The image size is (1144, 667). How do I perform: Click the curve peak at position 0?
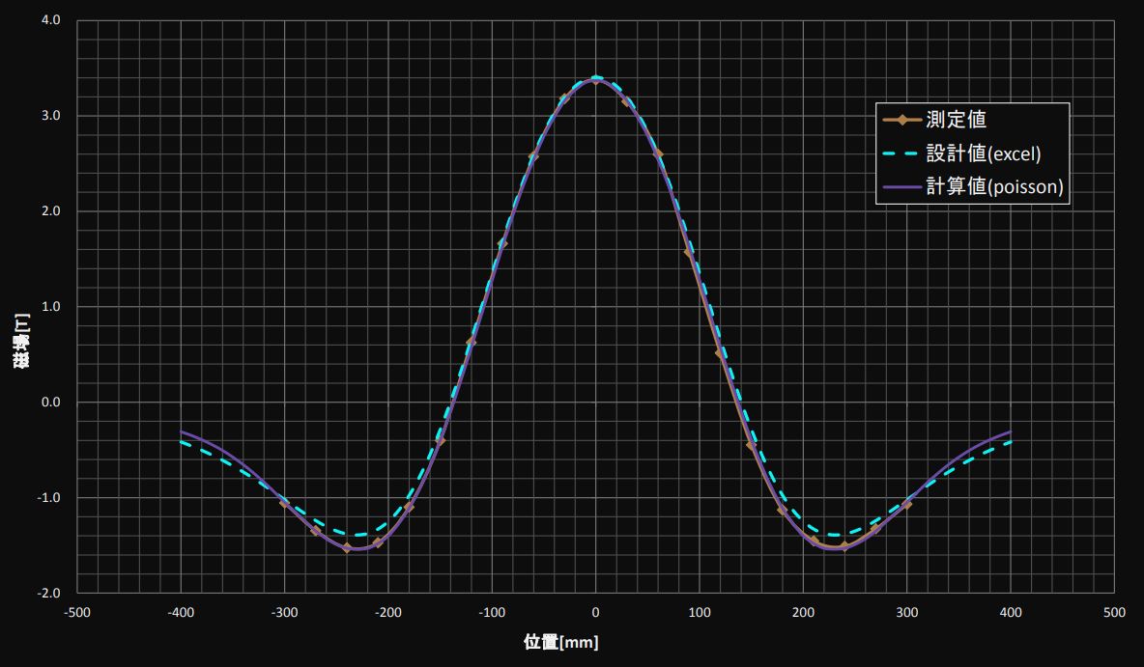pos(596,78)
